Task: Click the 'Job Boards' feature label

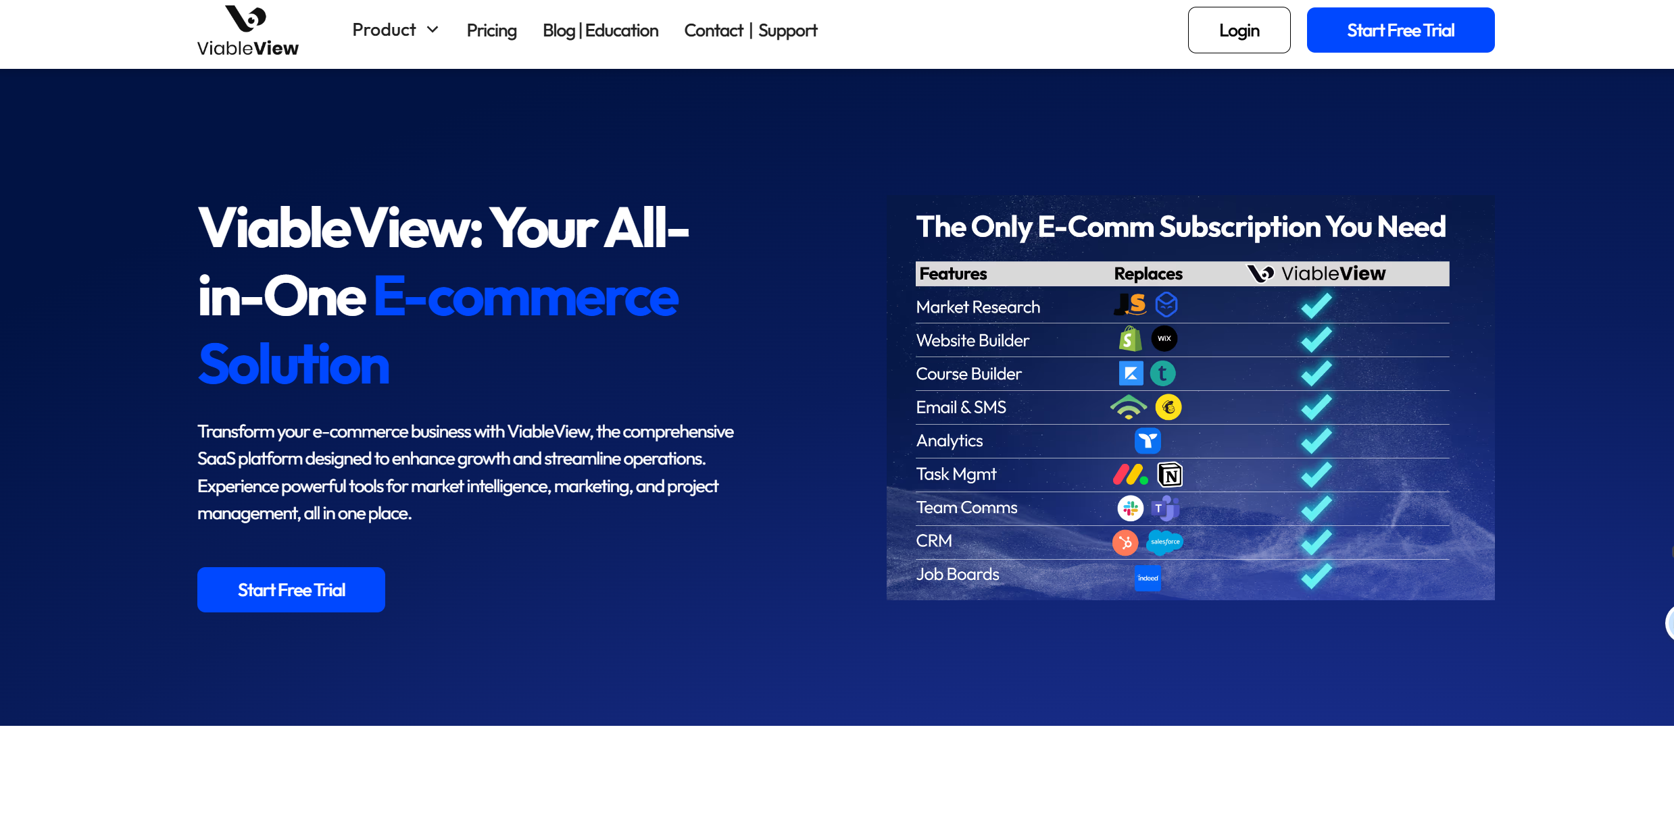Action: [957, 574]
